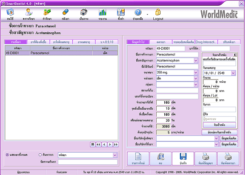245x175 pixels.
Task: Open the supplier company dropdown
Action: click(x=216, y=144)
